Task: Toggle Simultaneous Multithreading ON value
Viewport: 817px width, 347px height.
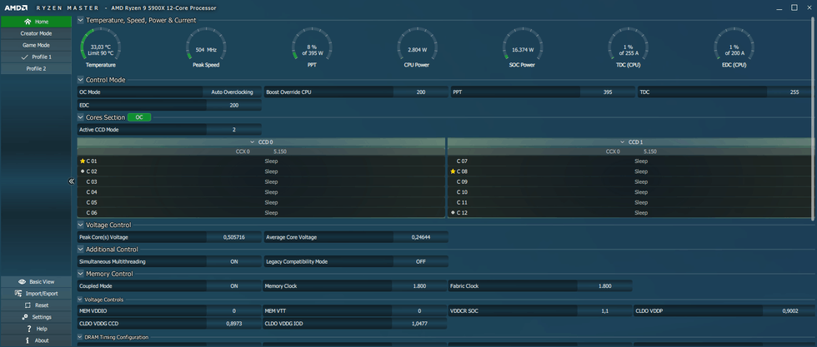Action: pos(234,261)
